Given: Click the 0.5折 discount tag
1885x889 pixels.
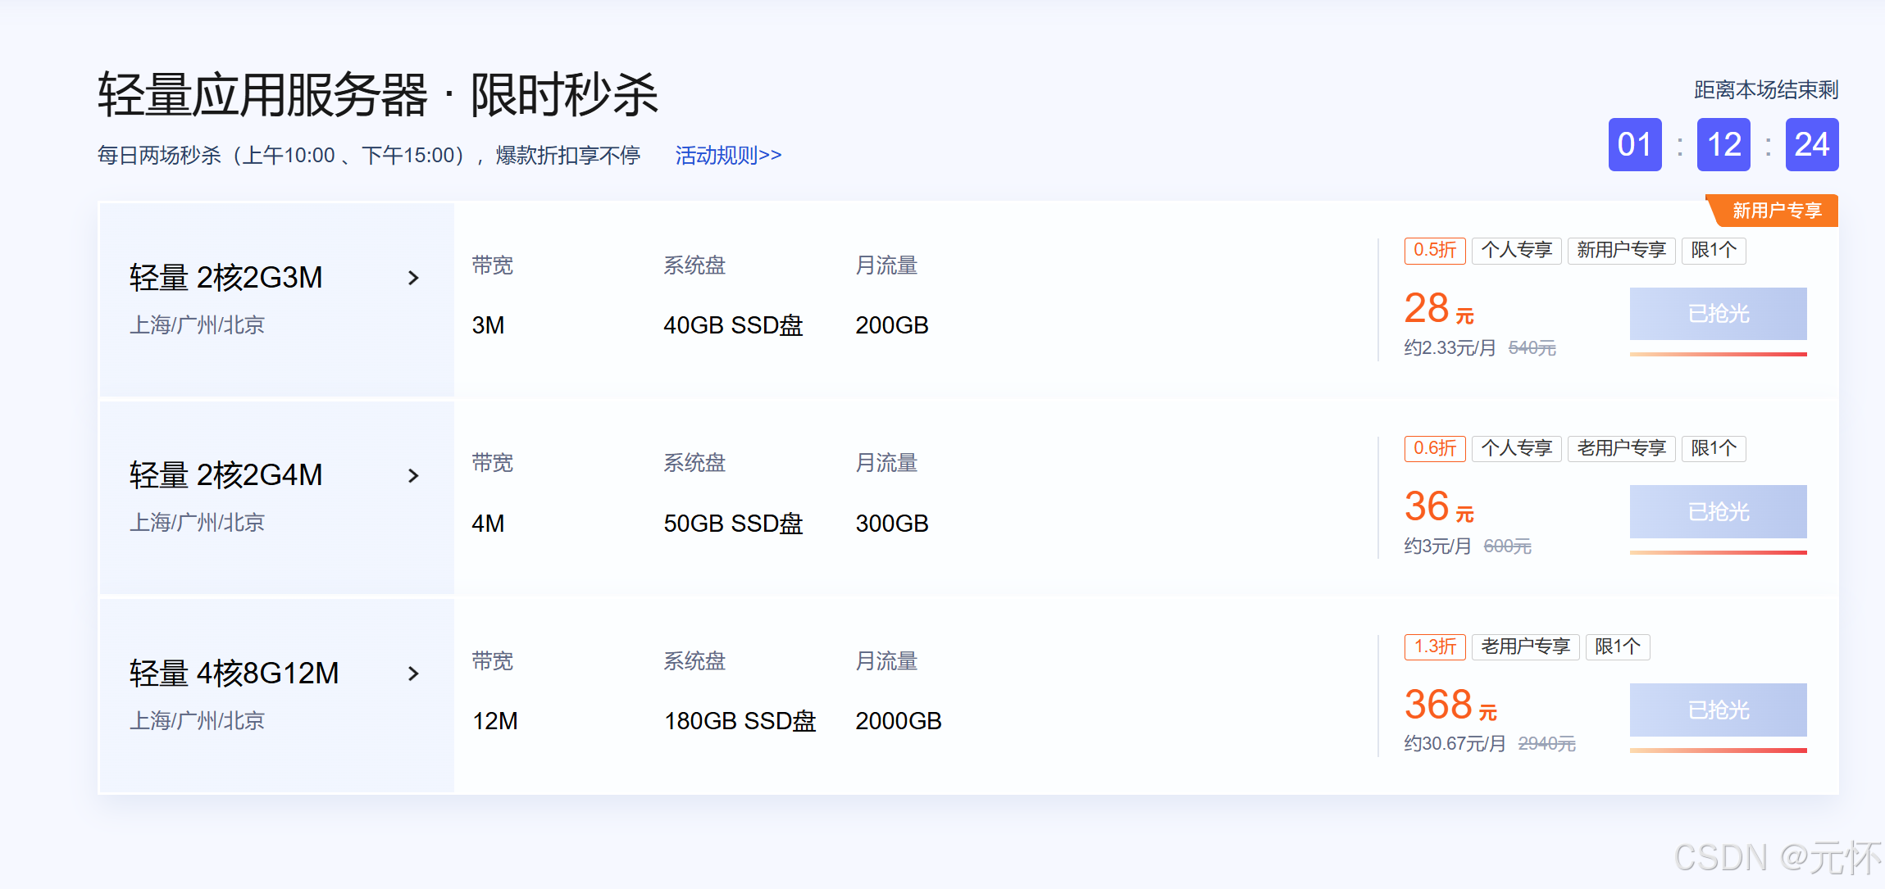Looking at the screenshot, I should click(1434, 251).
